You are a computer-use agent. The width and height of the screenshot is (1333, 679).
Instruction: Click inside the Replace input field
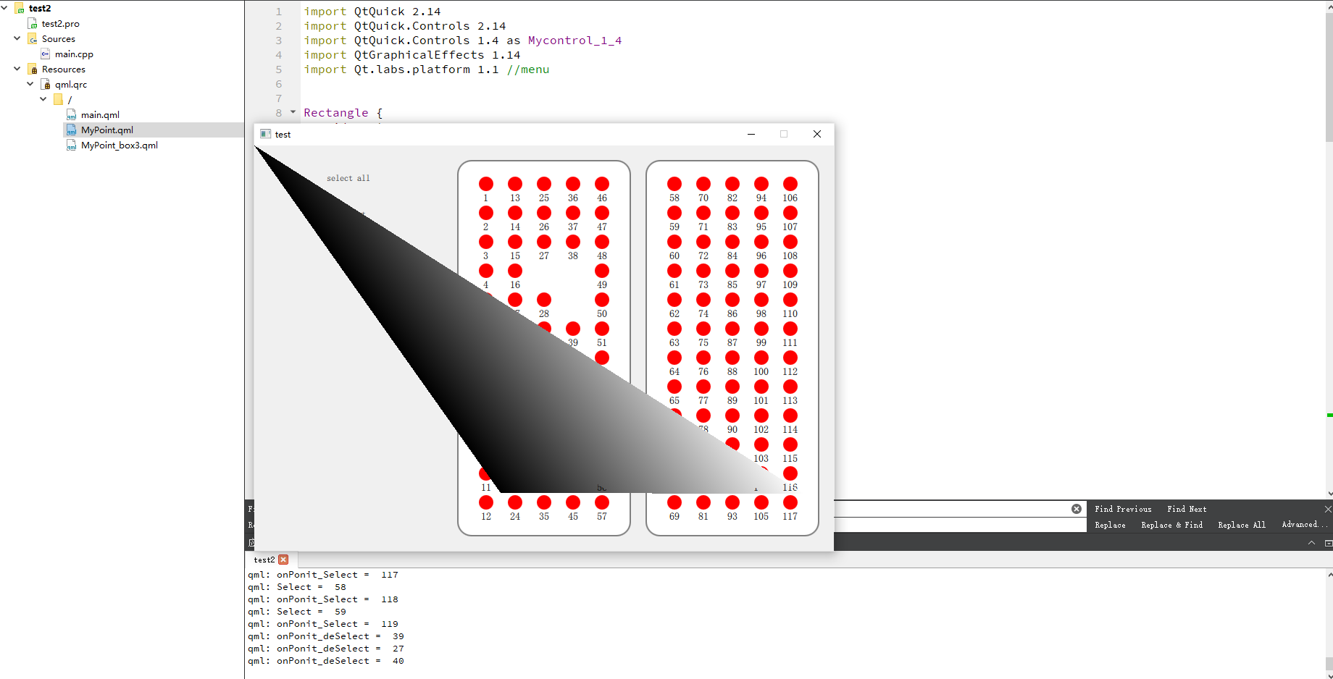942,524
